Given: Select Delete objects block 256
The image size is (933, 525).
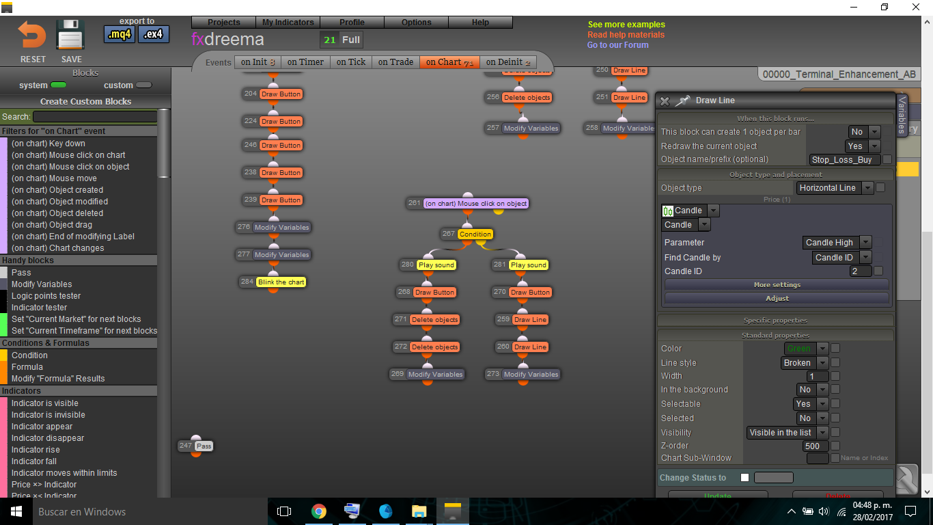Looking at the screenshot, I should (527, 97).
